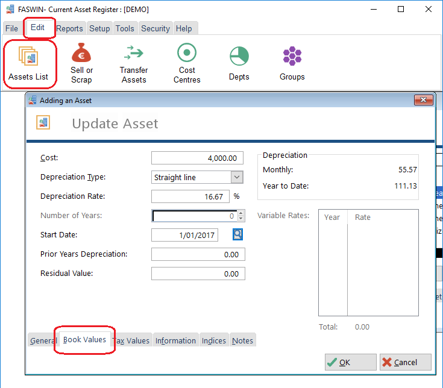Confirm with the OK button
This screenshot has height=388, width=443.
tap(351, 362)
